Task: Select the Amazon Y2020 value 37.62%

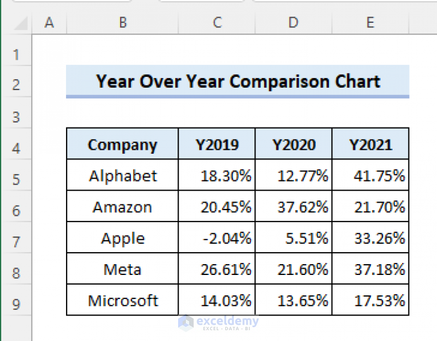Action: pyautogui.click(x=293, y=207)
